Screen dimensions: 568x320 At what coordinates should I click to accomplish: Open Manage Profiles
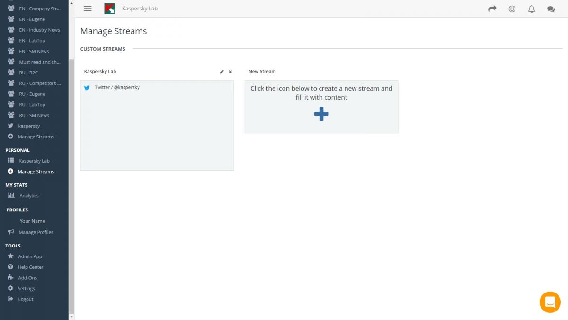[x=35, y=232]
